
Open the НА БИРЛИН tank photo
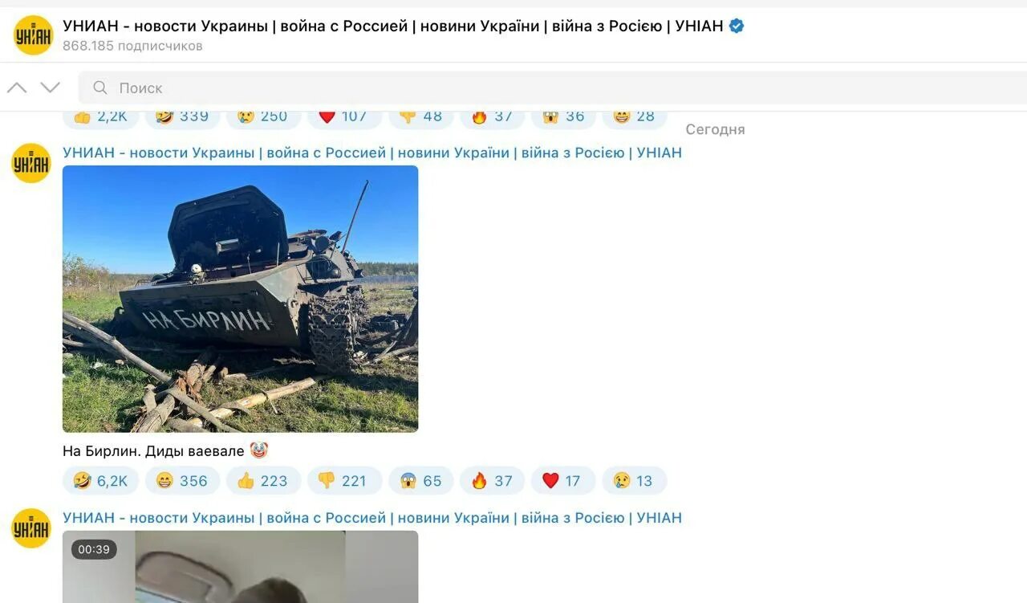[240, 299]
